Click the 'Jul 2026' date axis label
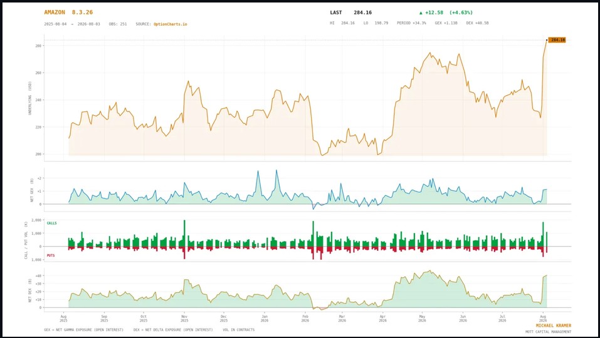This screenshot has height=338, width=600. pyautogui.click(x=502, y=319)
